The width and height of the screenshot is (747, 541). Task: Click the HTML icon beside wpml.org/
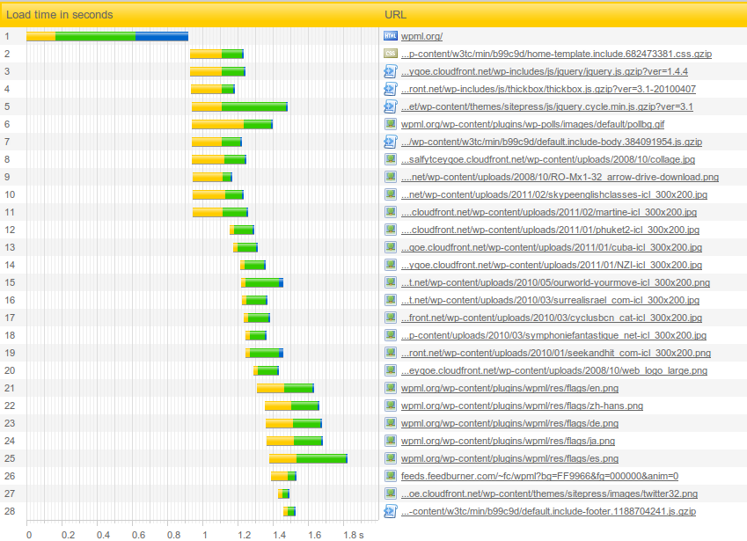click(x=390, y=36)
